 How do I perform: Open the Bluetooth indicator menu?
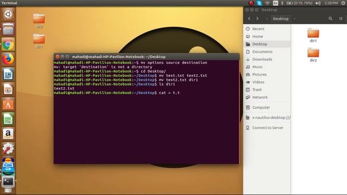[x=282, y=3]
